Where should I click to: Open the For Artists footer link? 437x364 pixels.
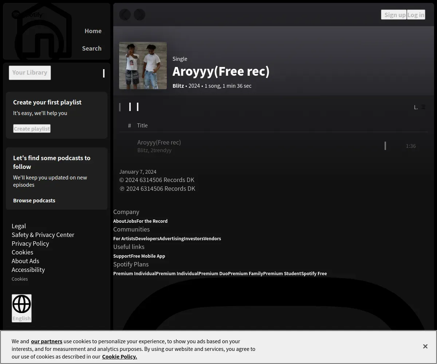[x=124, y=238]
